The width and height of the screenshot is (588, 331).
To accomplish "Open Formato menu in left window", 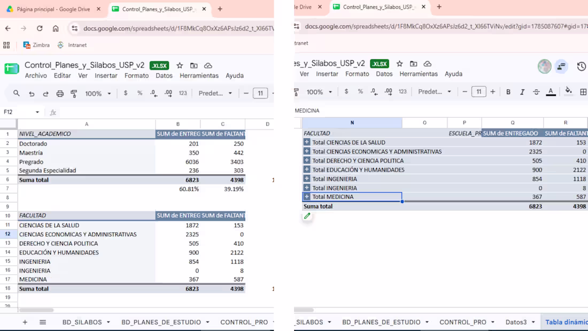I will pyautogui.click(x=136, y=75).
